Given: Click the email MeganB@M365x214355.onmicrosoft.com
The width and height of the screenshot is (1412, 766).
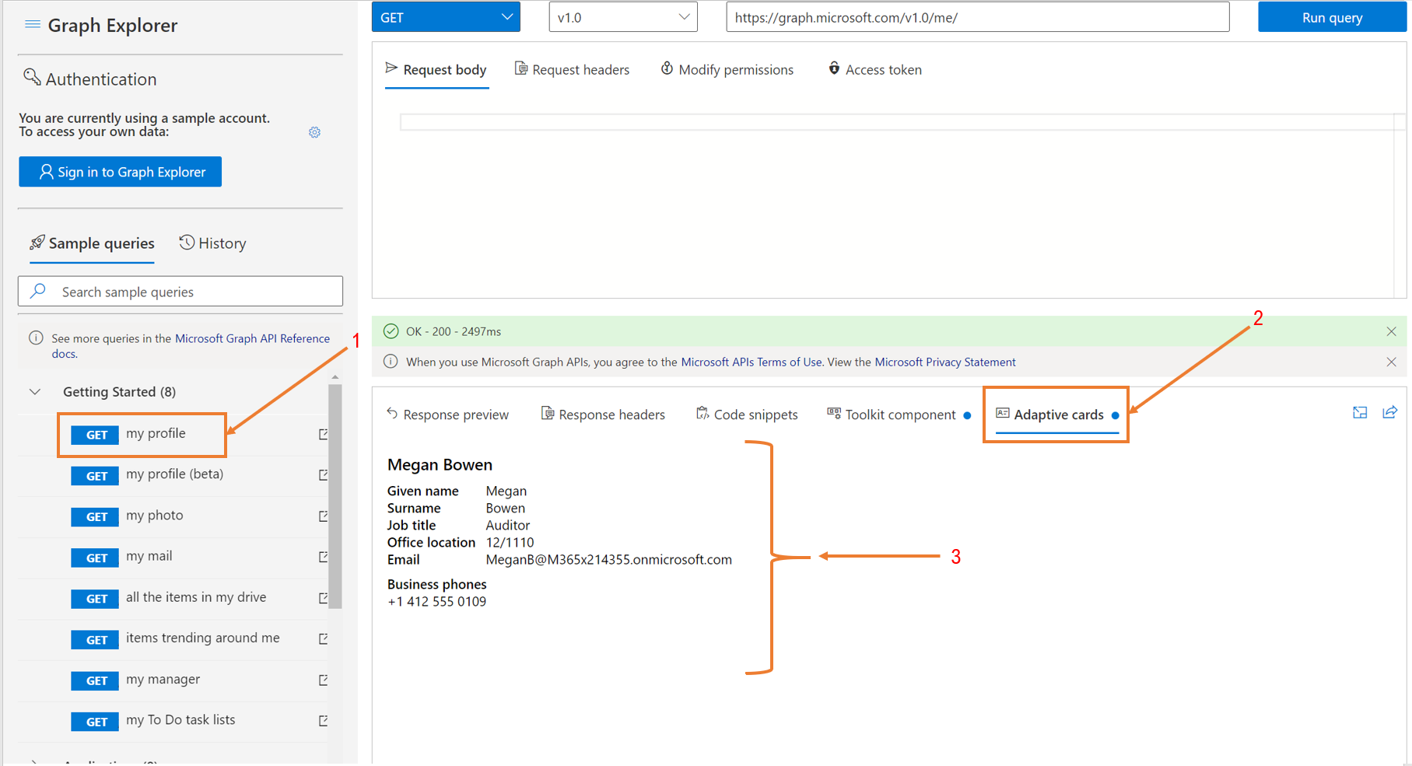Looking at the screenshot, I should (x=608, y=559).
